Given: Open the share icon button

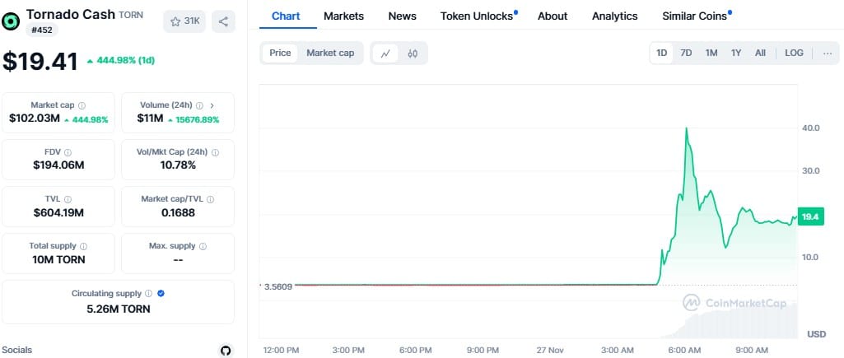Looking at the screenshot, I should [223, 21].
